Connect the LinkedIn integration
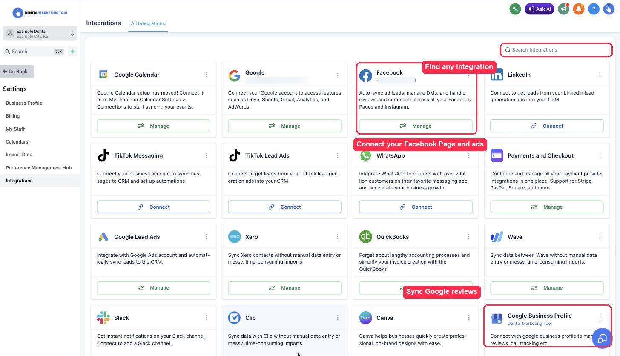This screenshot has width=620, height=356. pyautogui.click(x=547, y=126)
